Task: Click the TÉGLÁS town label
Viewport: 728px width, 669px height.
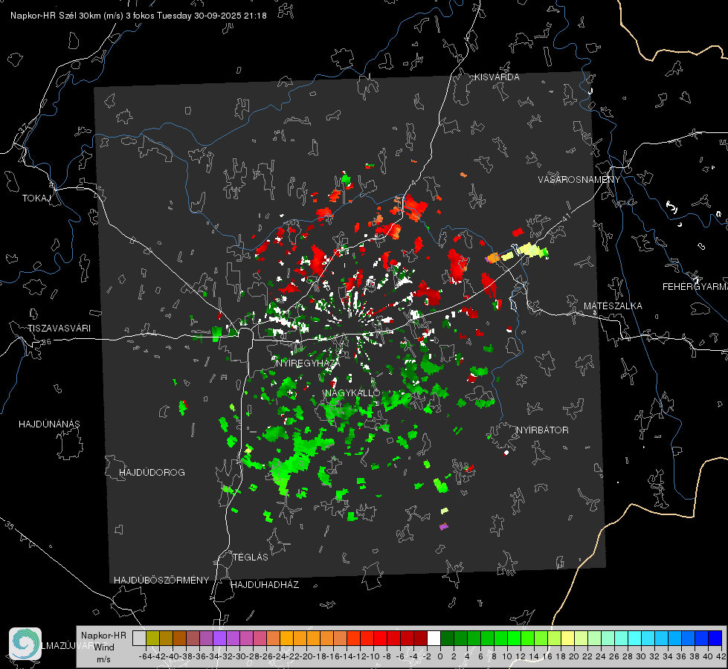Action: coord(251,557)
